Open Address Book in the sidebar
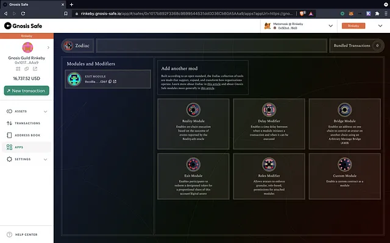The height and width of the screenshot is (243, 390). tap(27, 135)
